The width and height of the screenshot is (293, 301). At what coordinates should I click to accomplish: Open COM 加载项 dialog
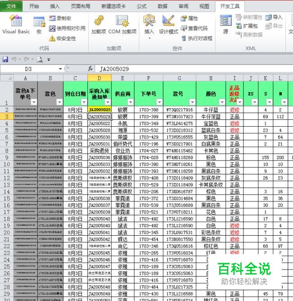(122, 25)
